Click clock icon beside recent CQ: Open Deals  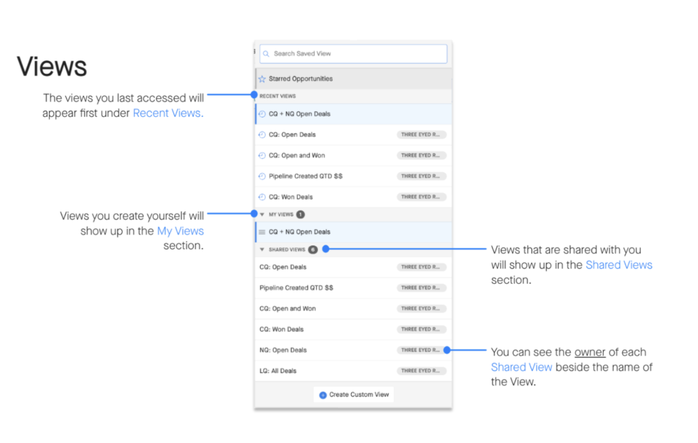point(262,135)
